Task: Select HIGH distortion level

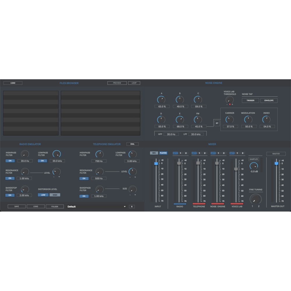Action: pyautogui.click(x=54, y=195)
